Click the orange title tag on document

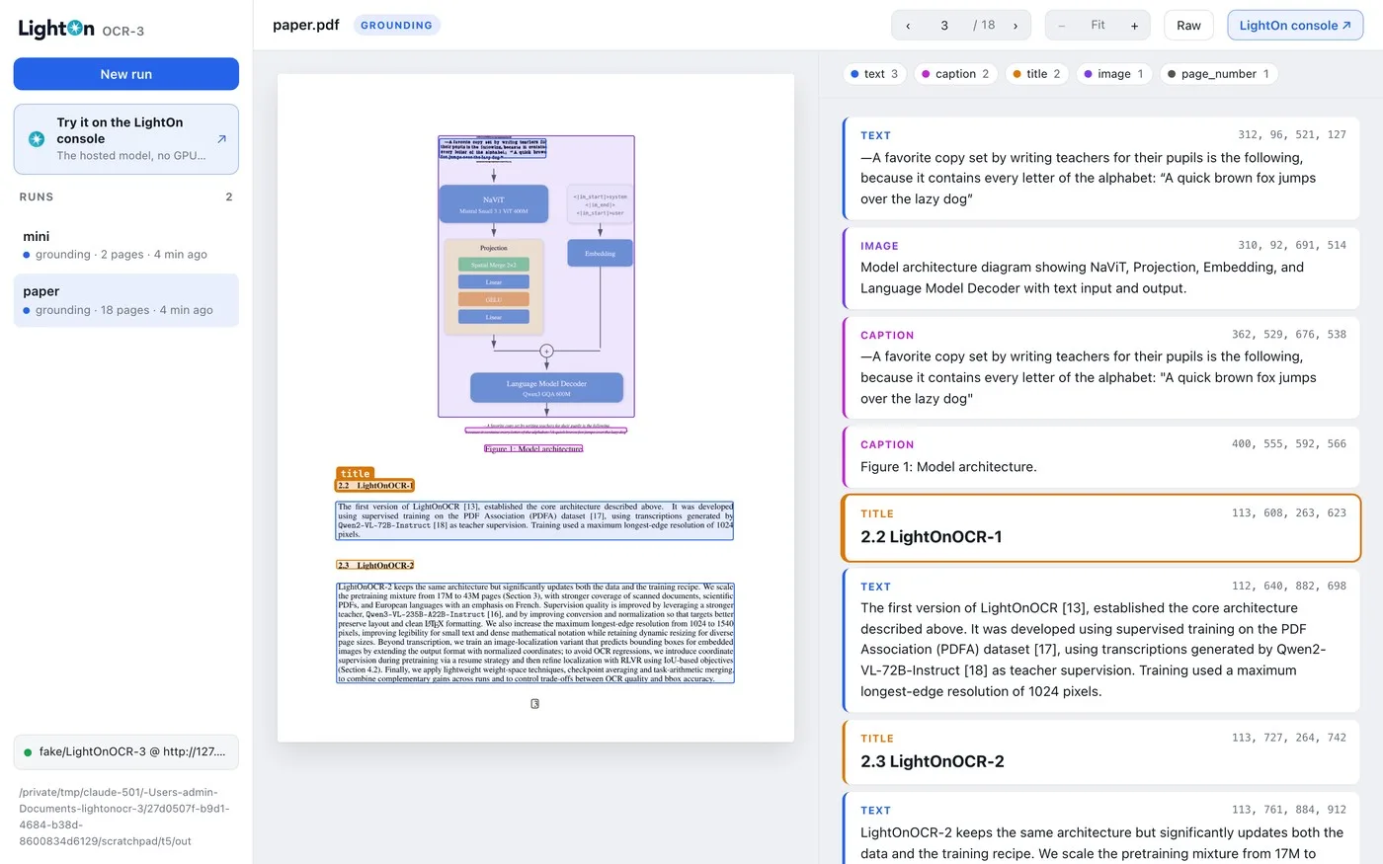[355, 474]
